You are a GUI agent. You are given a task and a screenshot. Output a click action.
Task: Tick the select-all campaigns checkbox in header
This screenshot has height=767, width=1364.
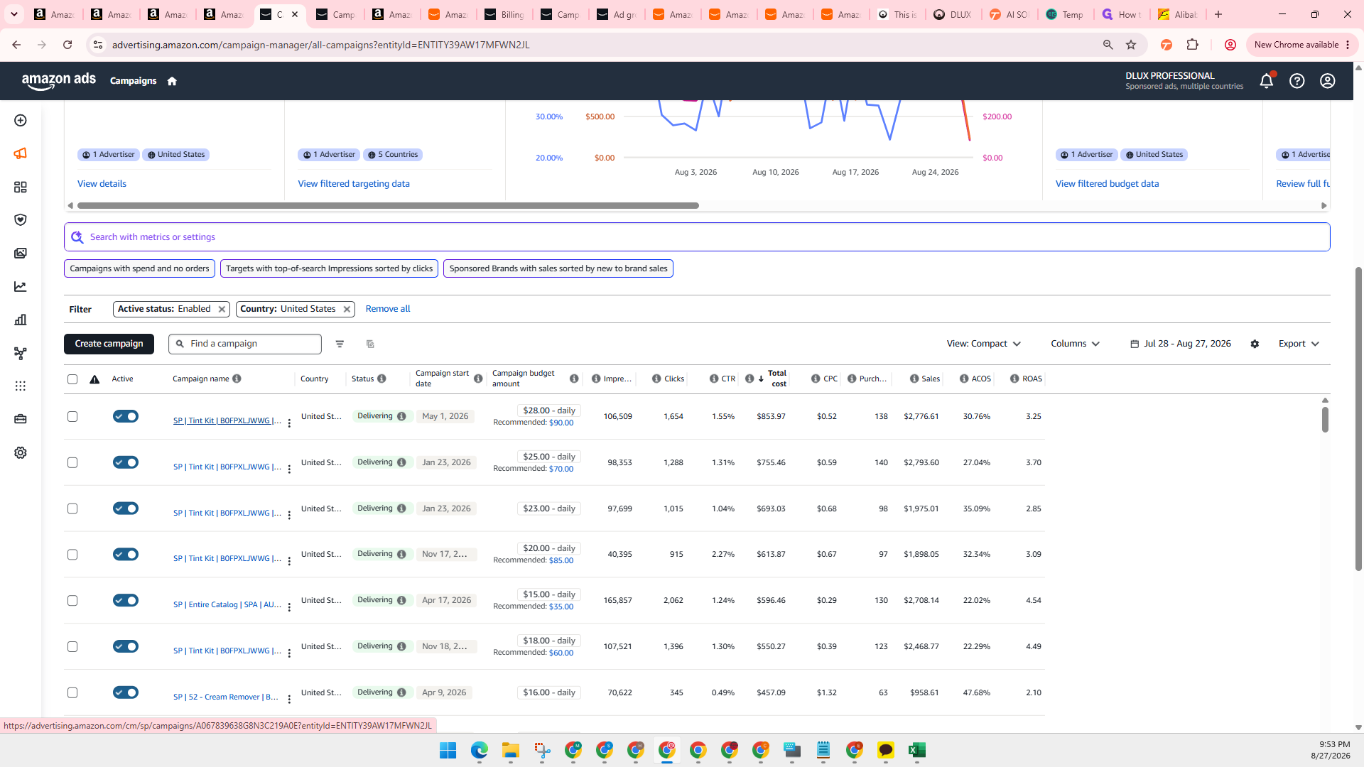pos(72,379)
